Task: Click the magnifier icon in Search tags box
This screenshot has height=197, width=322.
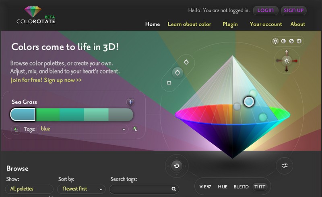Action: [173, 189]
